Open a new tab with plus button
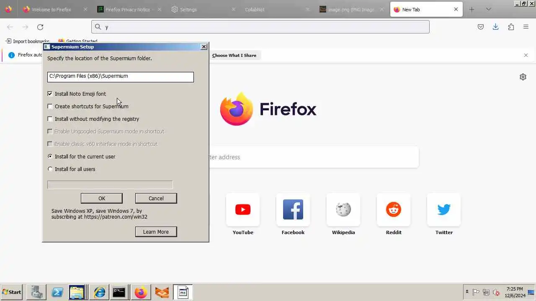536x301 pixels. (x=472, y=9)
